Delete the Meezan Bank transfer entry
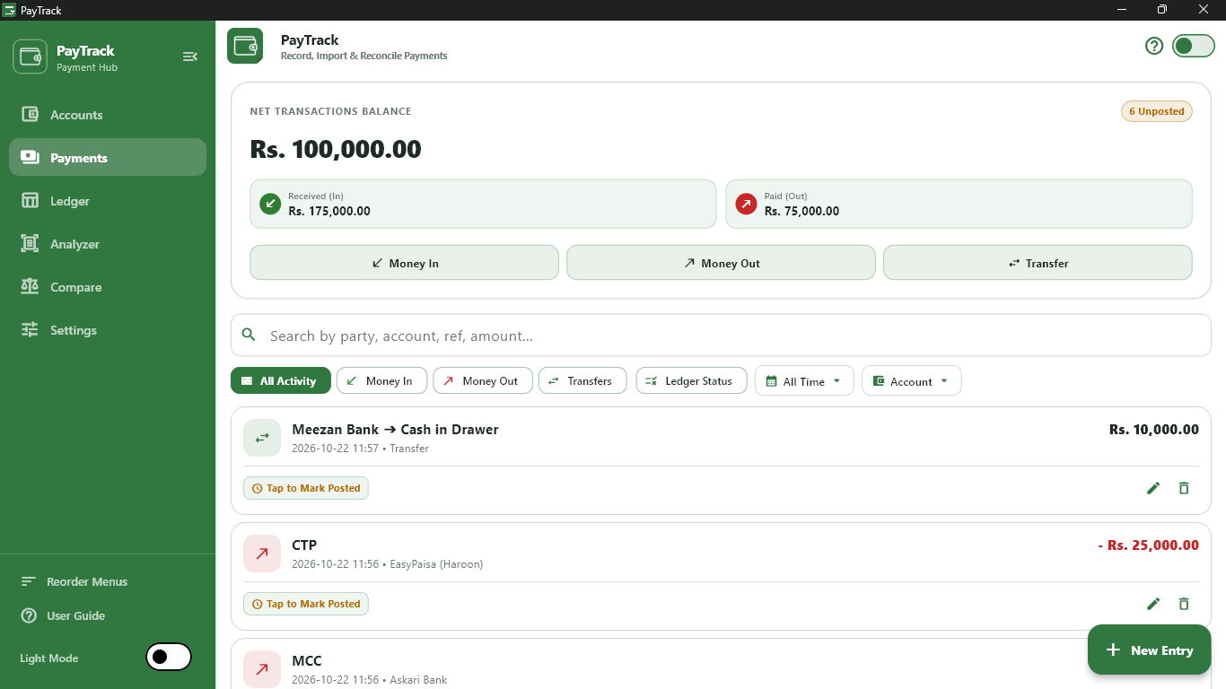The width and height of the screenshot is (1226, 689). click(x=1184, y=488)
